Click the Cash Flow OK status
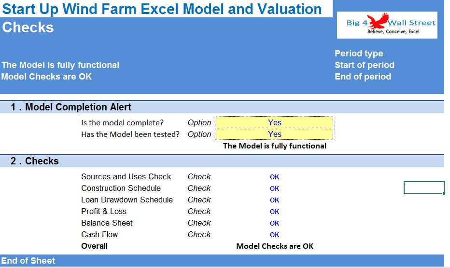Viewport: 450px width, 268px height. point(274,235)
